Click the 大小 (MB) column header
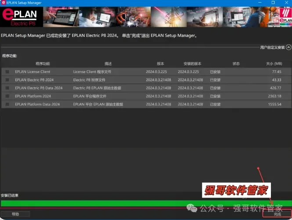 274,64
